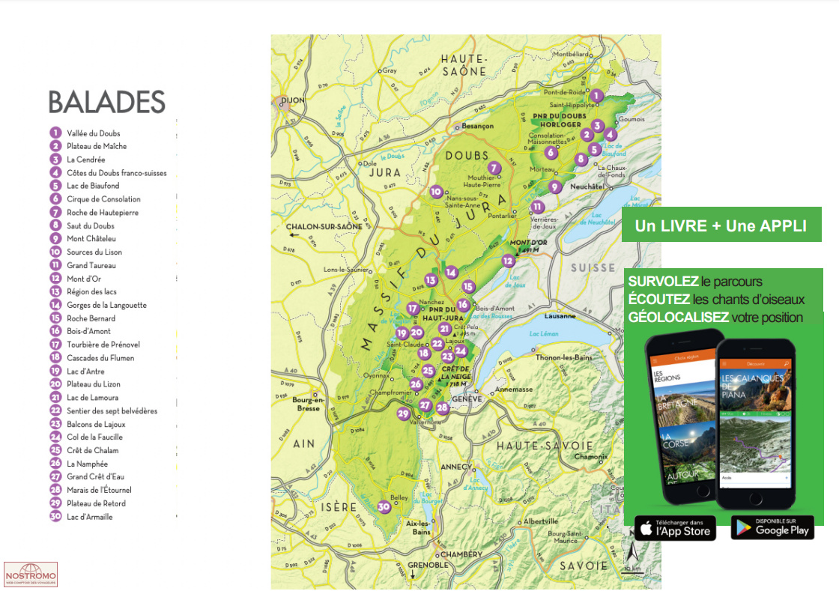Select 'La Cendrée' in the list
Viewport: 839px width, 591px height.
point(85,160)
